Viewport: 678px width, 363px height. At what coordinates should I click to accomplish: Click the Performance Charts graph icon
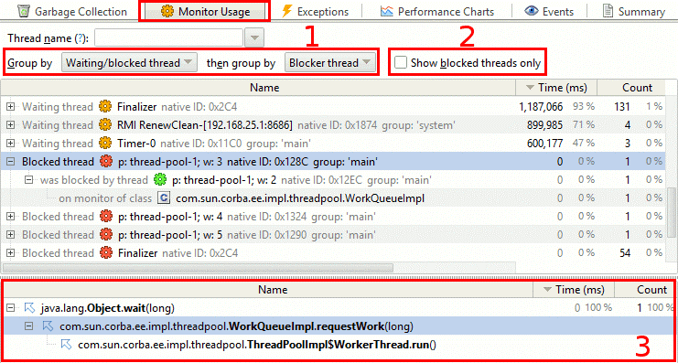click(386, 12)
